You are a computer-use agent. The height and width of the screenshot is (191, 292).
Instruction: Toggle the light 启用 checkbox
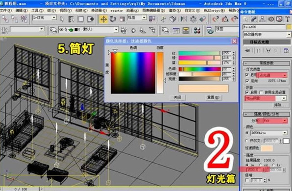[x=247, y=75]
